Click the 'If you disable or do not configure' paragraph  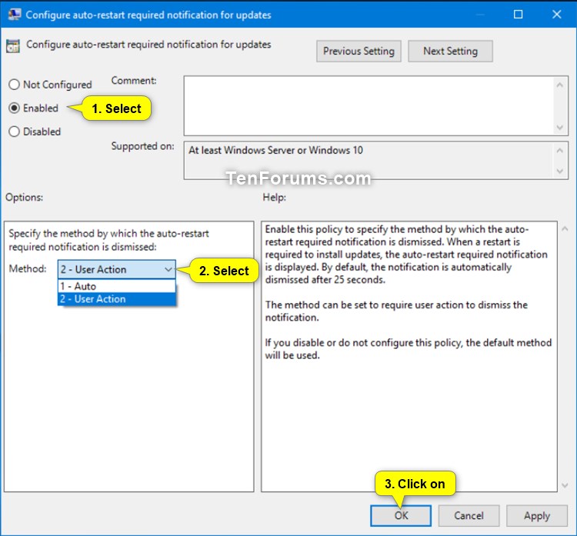(408, 349)
